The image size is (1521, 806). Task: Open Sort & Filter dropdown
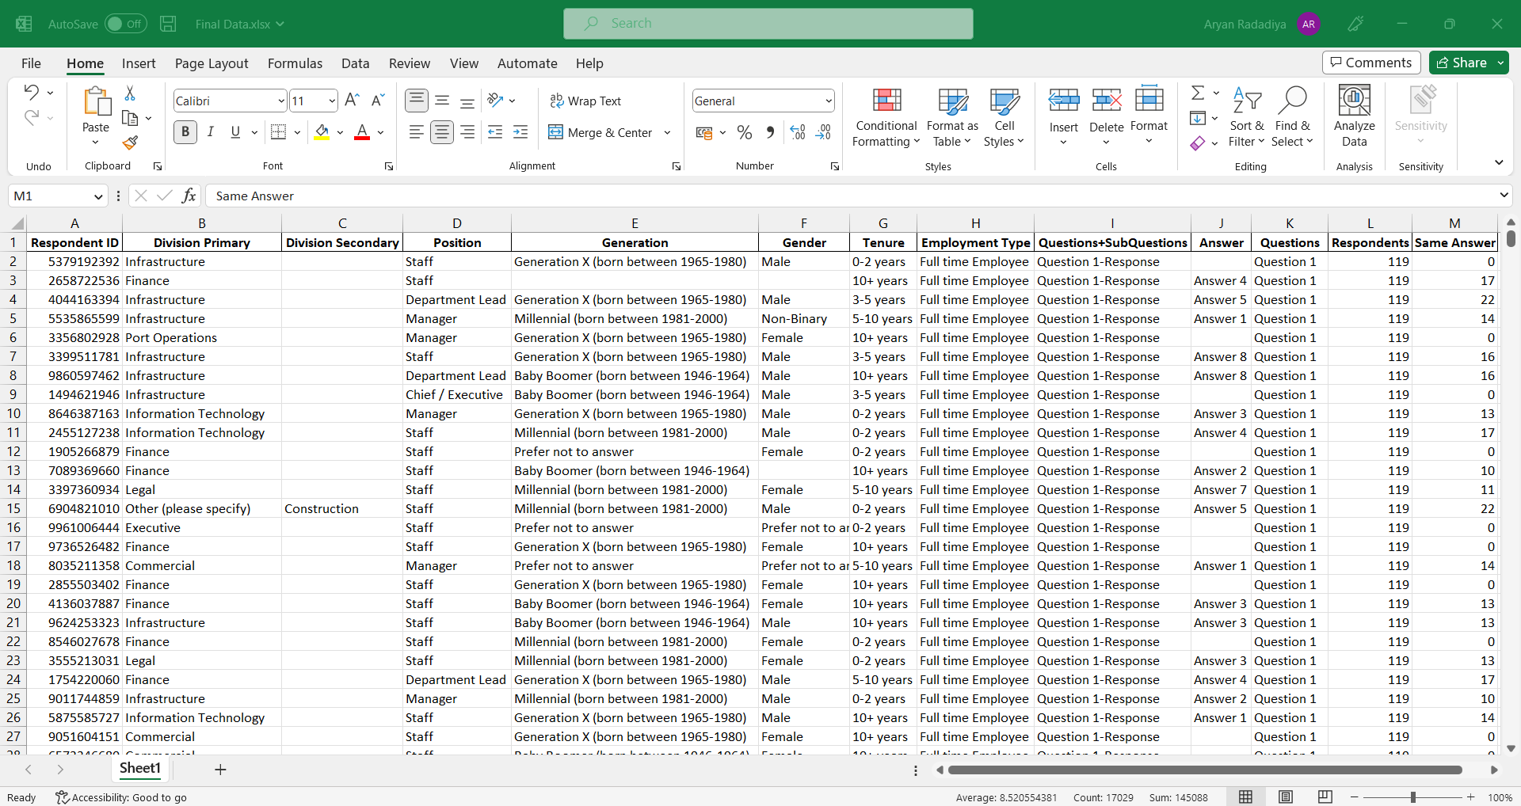[x=1247, y=116]
